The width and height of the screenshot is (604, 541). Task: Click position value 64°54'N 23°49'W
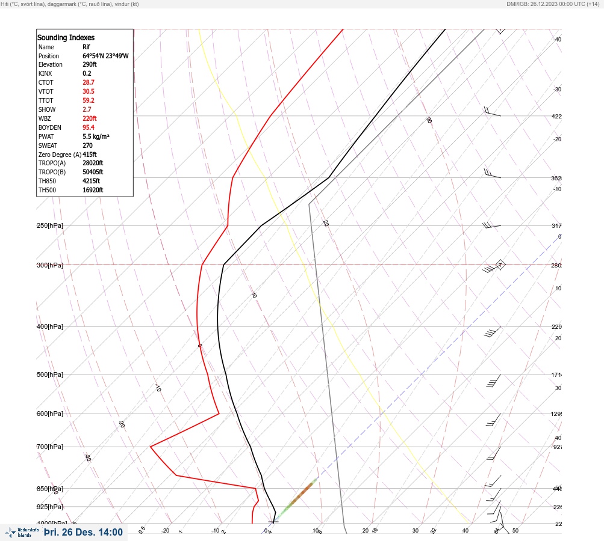(x=105, y=56)
